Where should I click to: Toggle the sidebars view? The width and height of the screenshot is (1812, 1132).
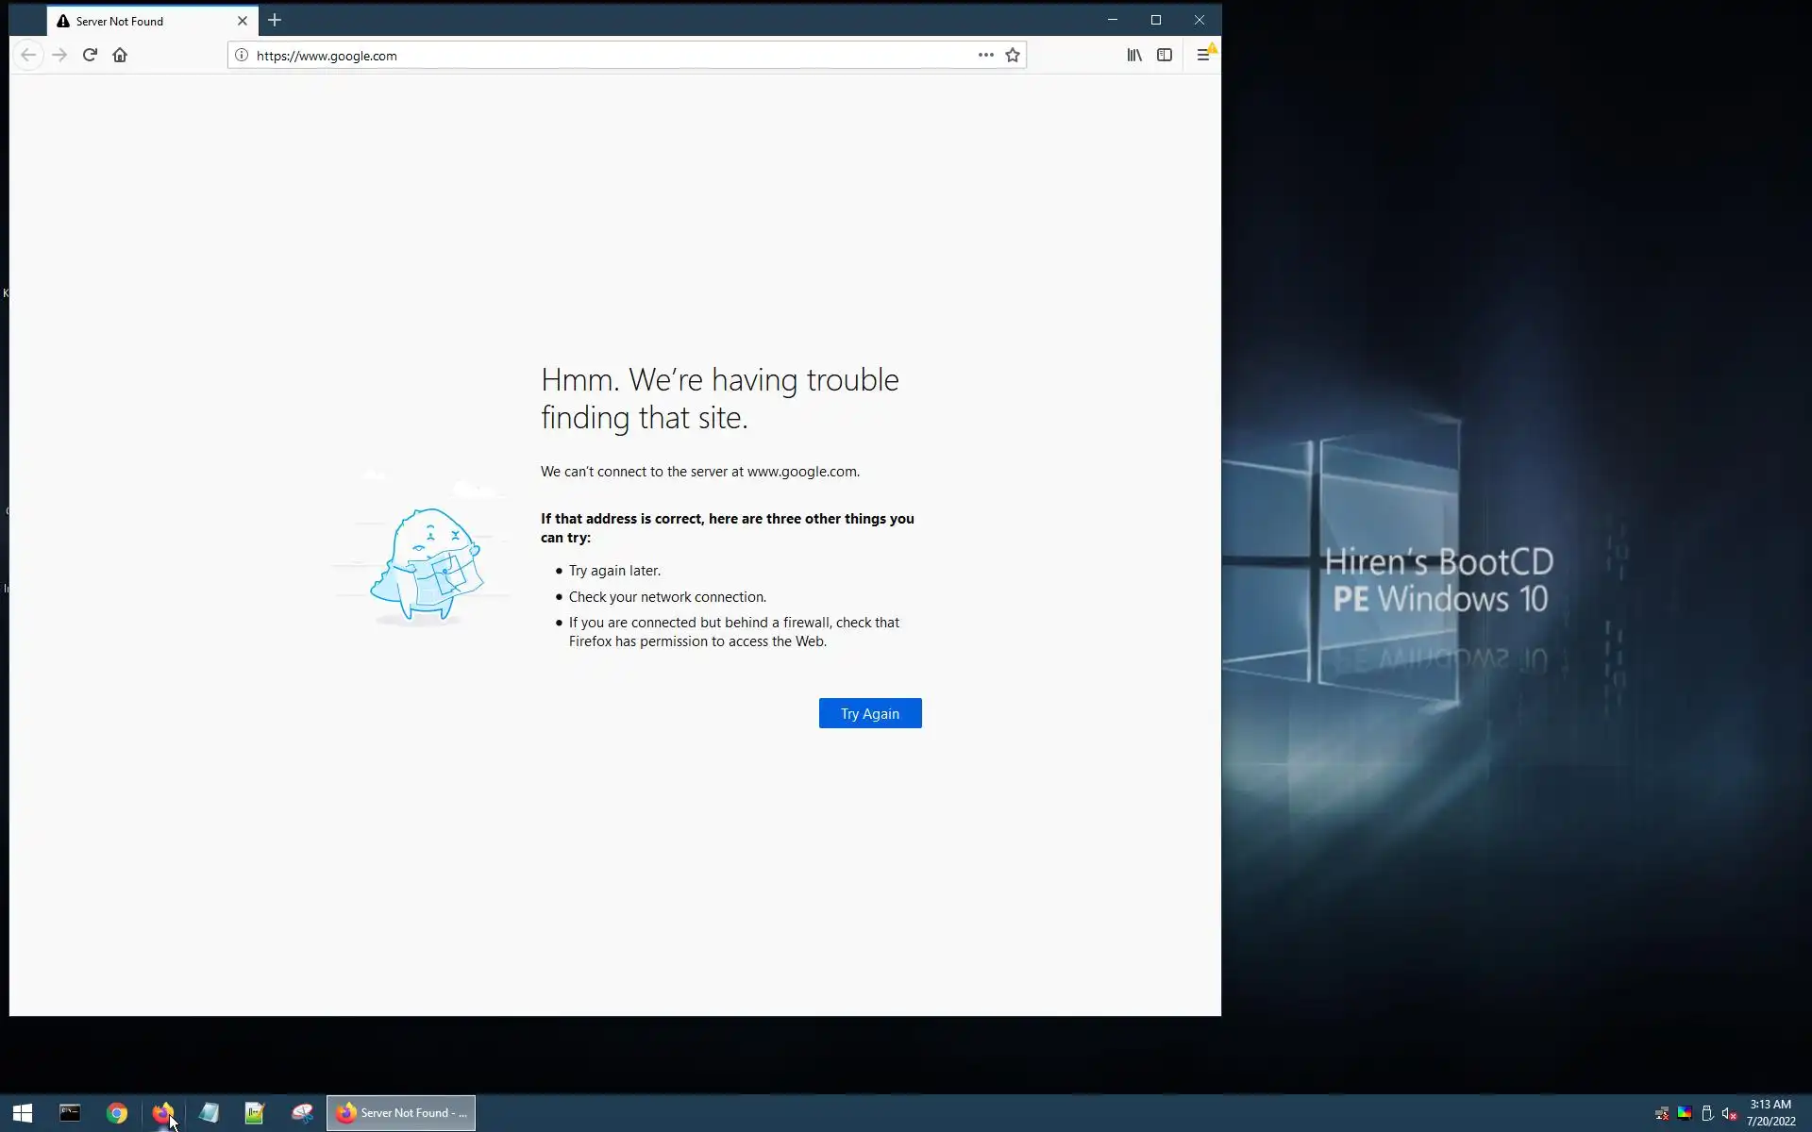(1165, 55)
